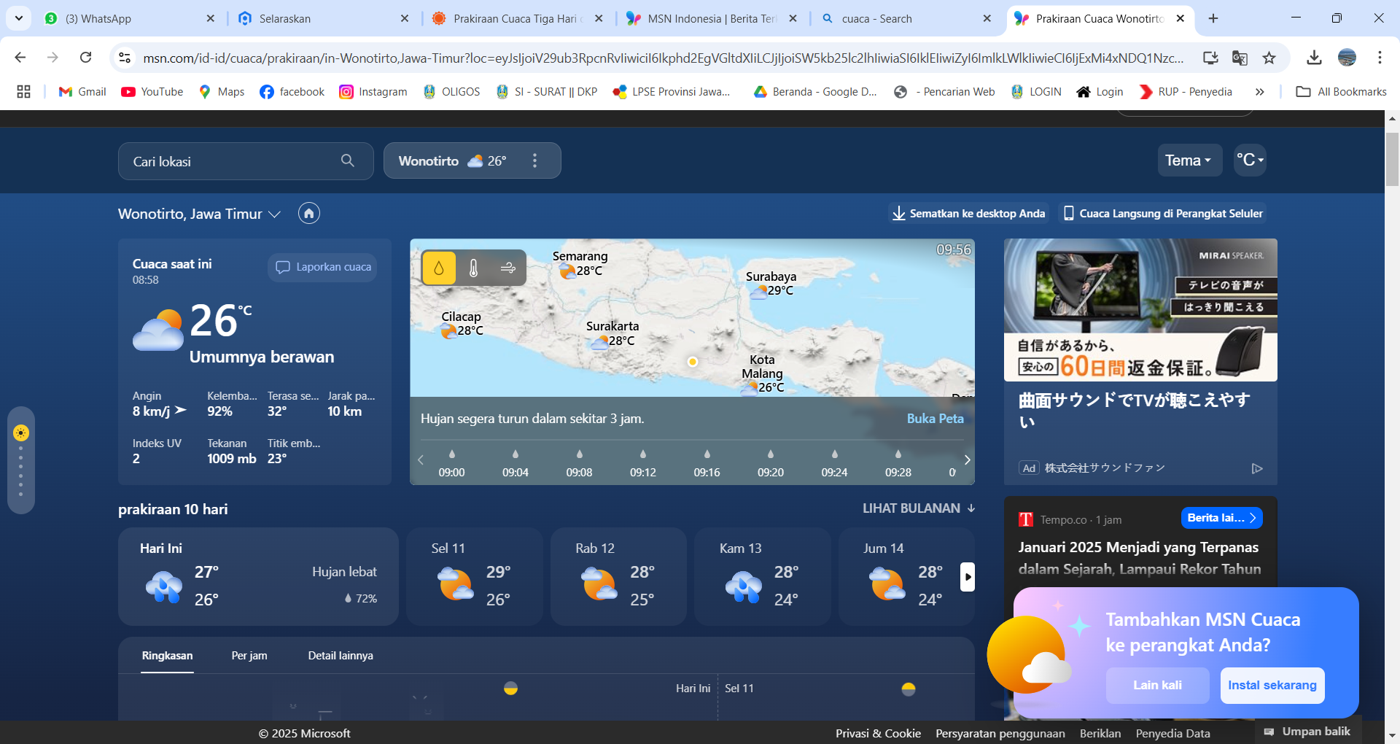
Task: Open Kam 13 forecast card
Action: coord(763,576)
